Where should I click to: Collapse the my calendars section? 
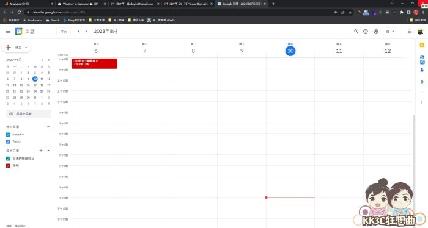(48, 127)
